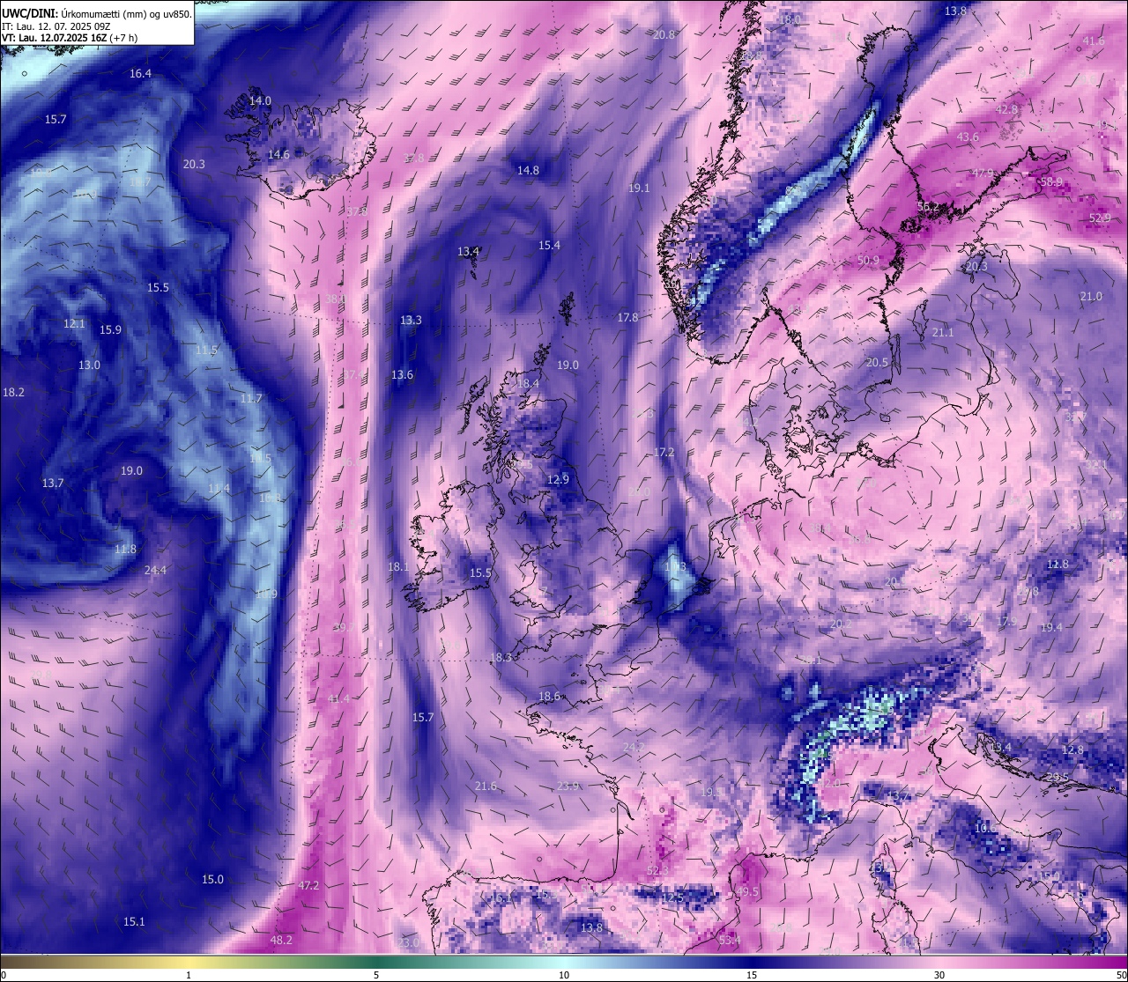This screenshot has width=1128, height=982.
Task: Click the 18.2 value label
Action: point(13,393)
